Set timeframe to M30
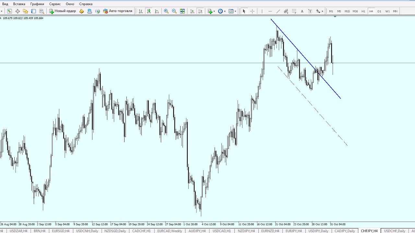 (x=355, y=11)
